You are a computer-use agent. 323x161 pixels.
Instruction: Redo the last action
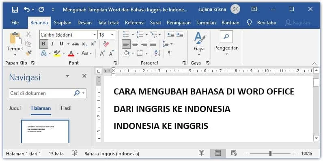click(41, 9)
